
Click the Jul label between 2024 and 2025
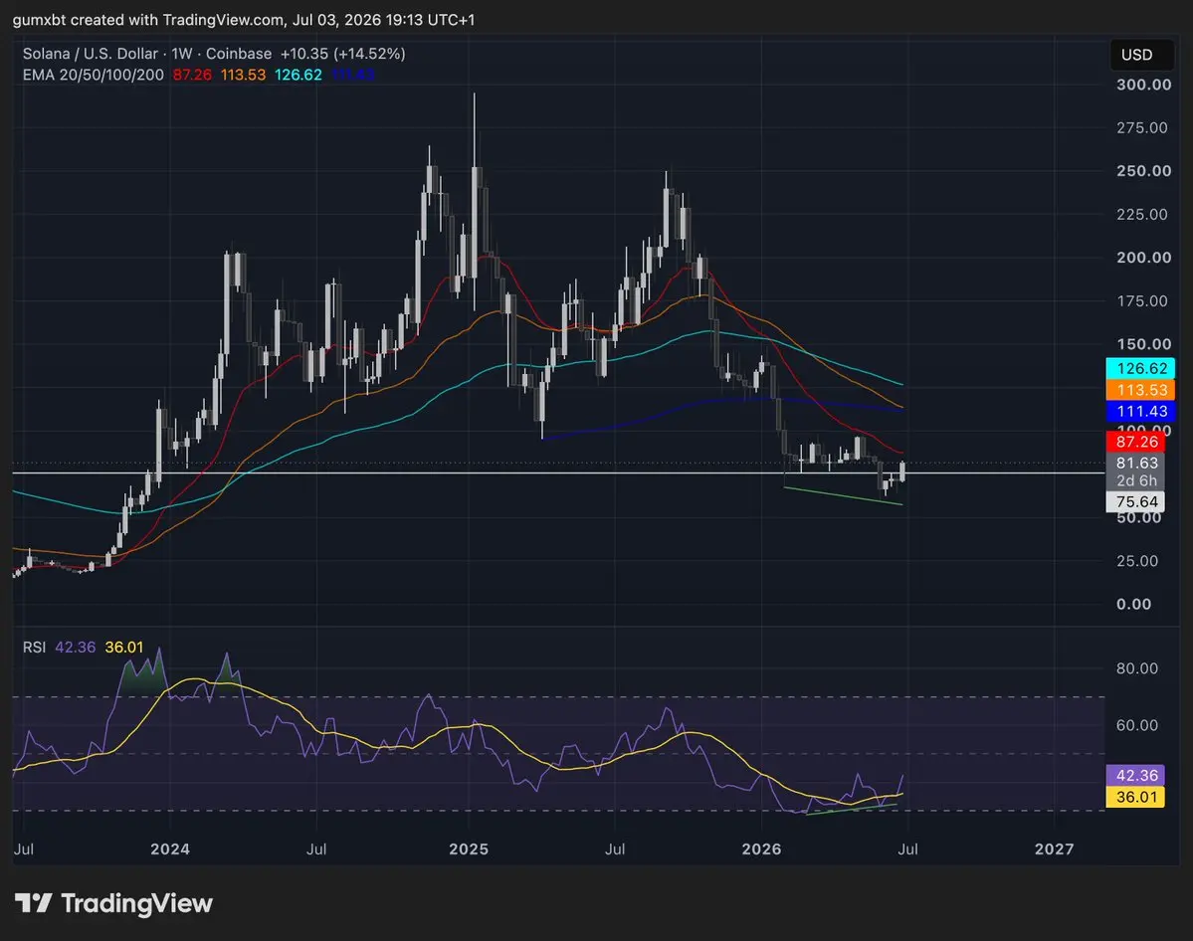316,848
